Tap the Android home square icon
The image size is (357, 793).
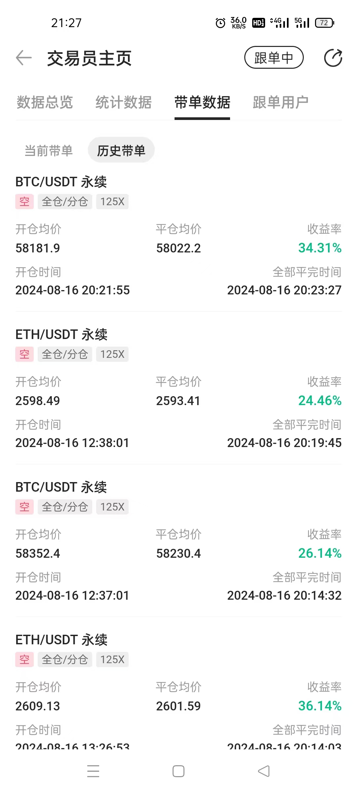coord(178,771)
